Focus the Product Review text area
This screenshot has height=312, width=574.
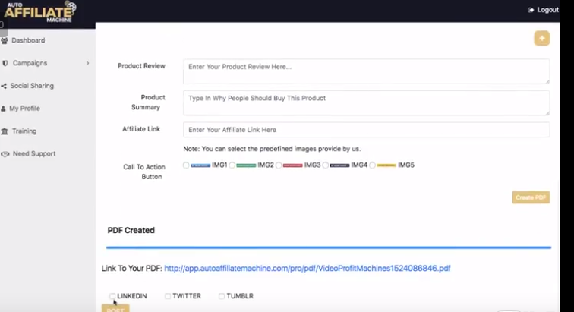pos(367,71)
